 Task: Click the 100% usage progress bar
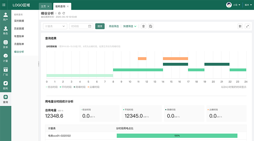[177, 136]
